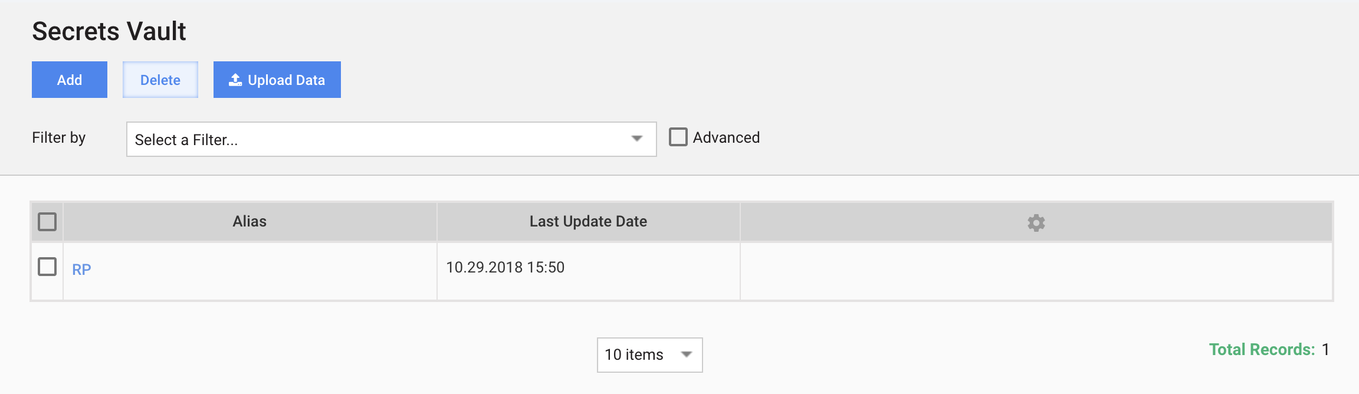This screenshot has height=394, width=1359.
Task: Click the Upload Data button label
Action: coord(286,80)
